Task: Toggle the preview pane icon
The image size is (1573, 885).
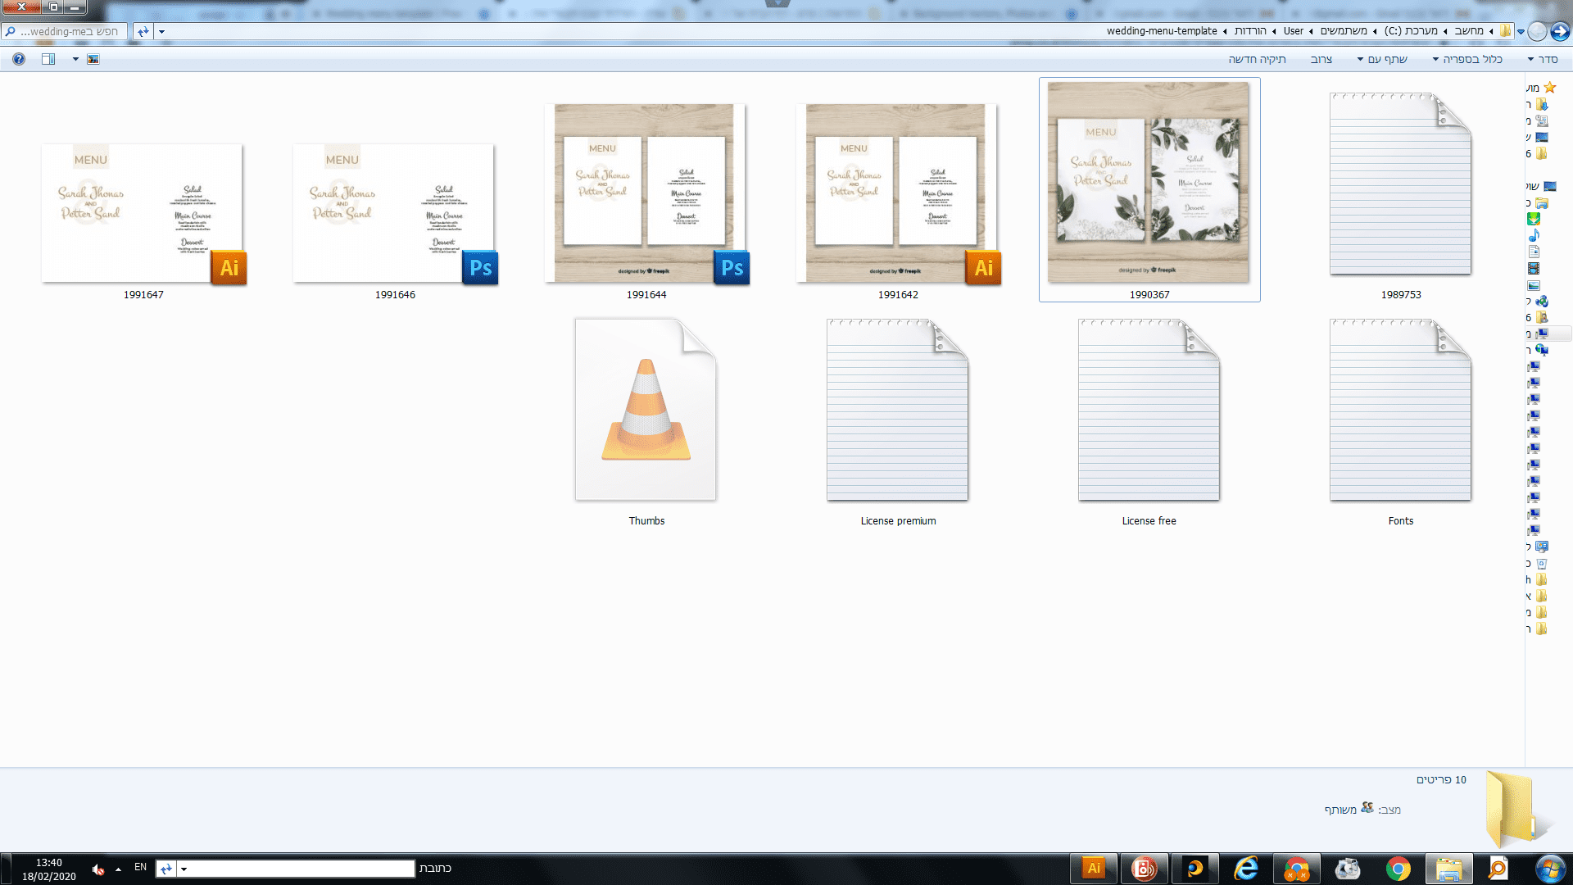Action: [x=48, y=59]
